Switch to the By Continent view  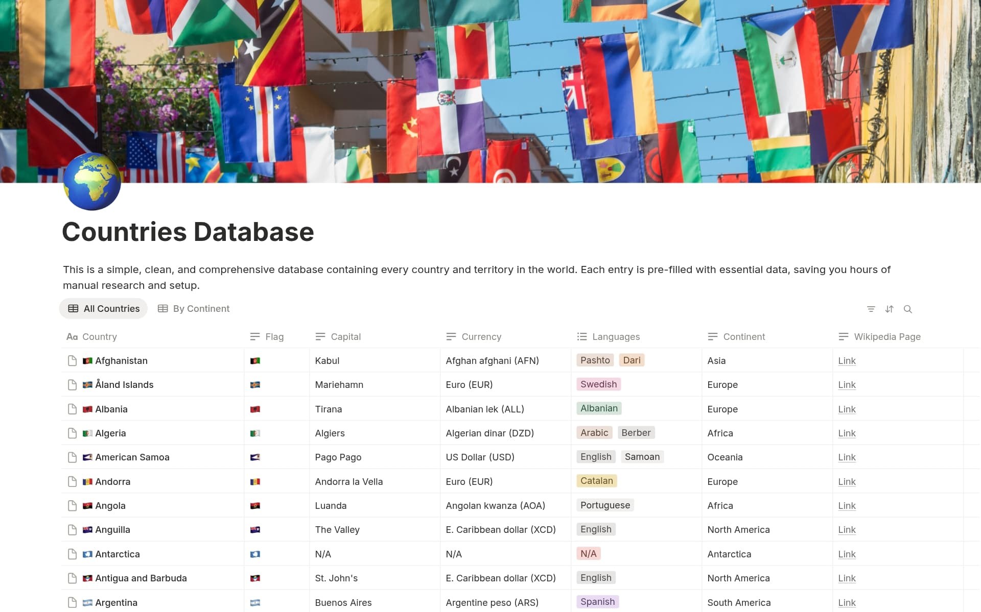pos(200,308)
